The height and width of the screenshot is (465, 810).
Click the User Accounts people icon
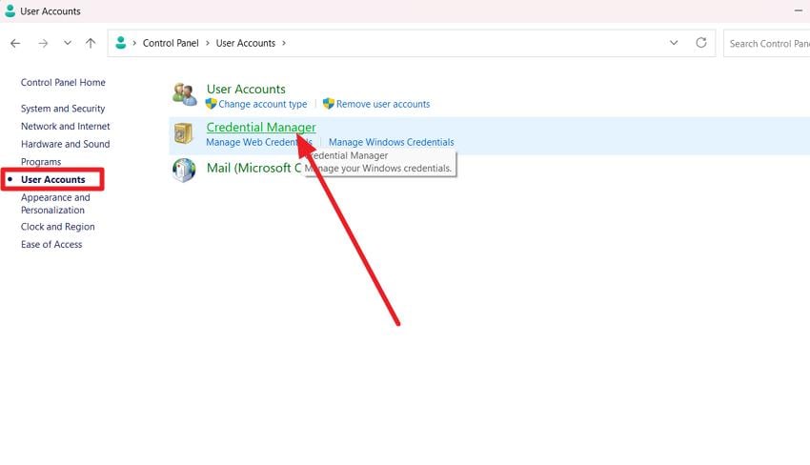pos(185,94)
